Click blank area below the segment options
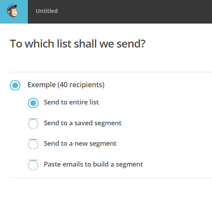The image size is (212, 207). pyautogui.click(x=106, y=192)
